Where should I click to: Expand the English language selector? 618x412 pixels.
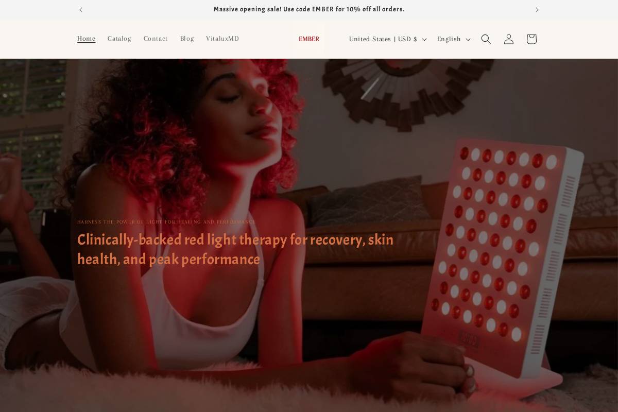pos(454,39)
